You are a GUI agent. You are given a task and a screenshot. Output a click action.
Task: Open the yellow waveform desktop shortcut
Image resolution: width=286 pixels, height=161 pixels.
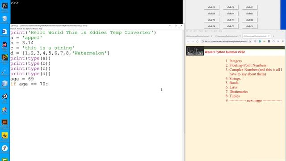tap(4, 136)
